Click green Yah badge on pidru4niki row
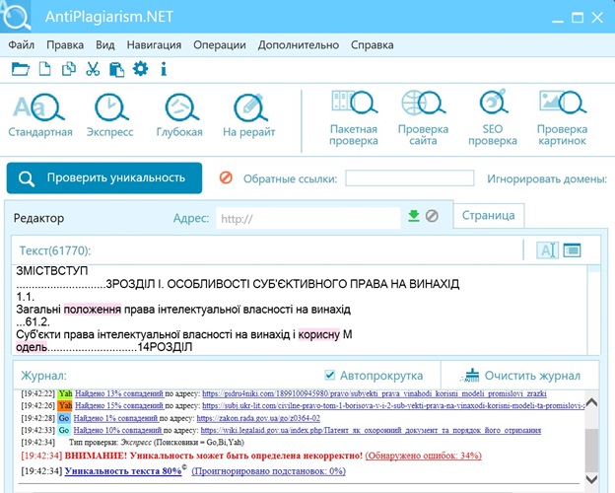Image resolution: width=615 pixels, height=493 pixels. pyautogui.click(x=65, y=393)
